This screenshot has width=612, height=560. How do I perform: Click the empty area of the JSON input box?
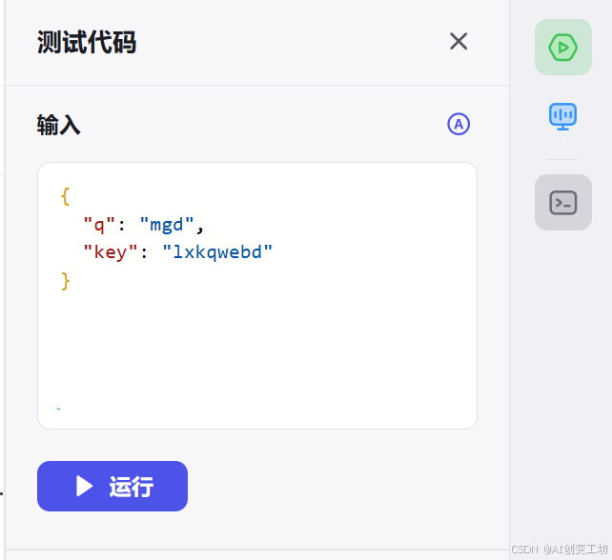[x=256, y=343]
